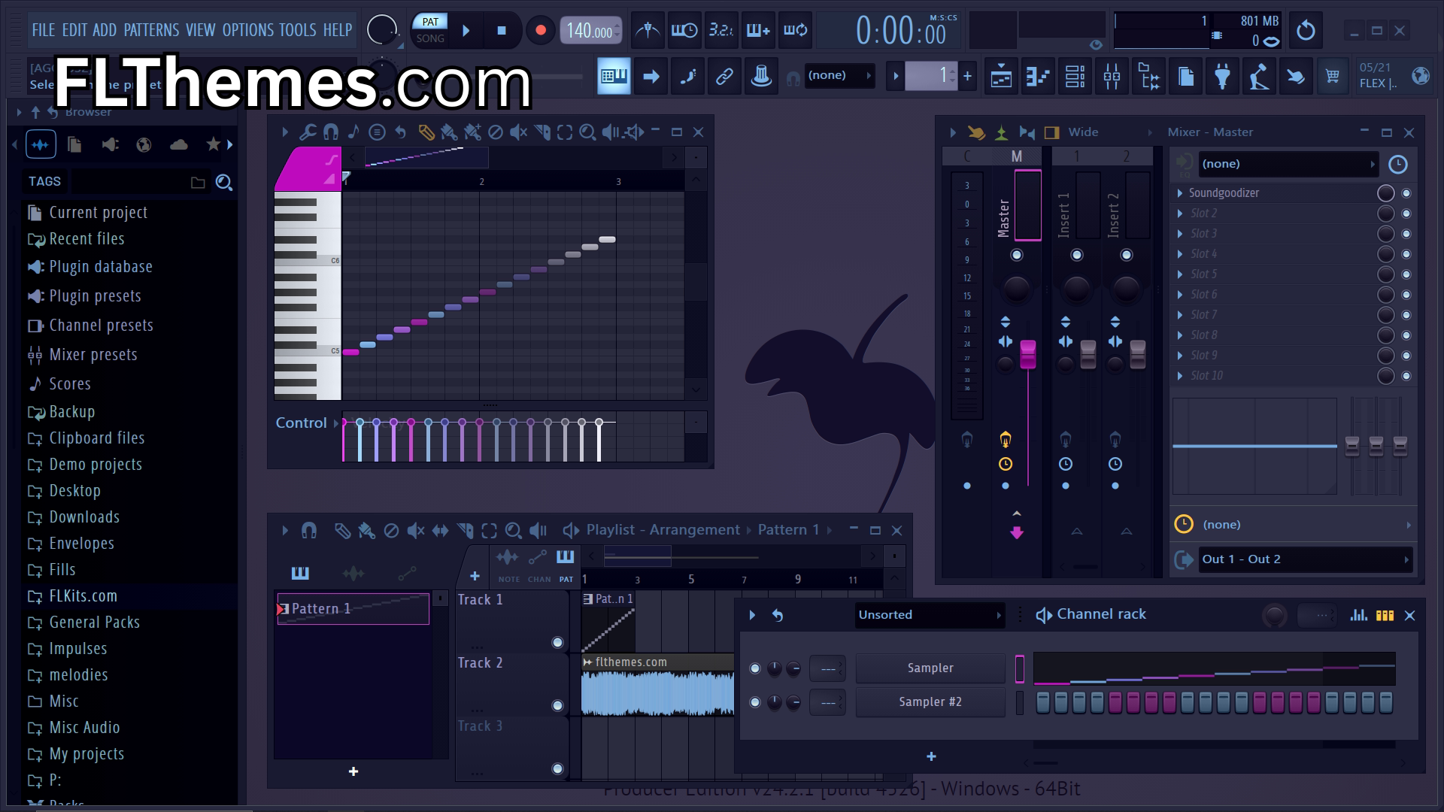Enable wait for input before recording
Image resolution: width=1444 pixels, height=812 pixels.
click(684, 31)
